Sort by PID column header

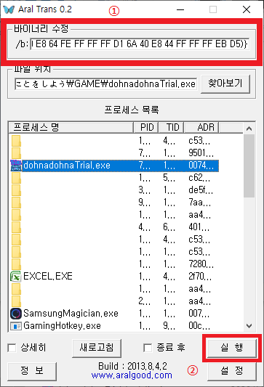[146, 127]
